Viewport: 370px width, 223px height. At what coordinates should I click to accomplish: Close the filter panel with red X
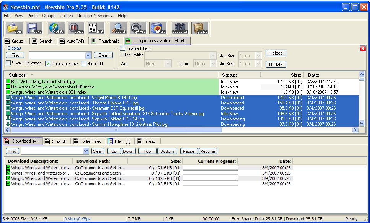[x=363, y=48]
